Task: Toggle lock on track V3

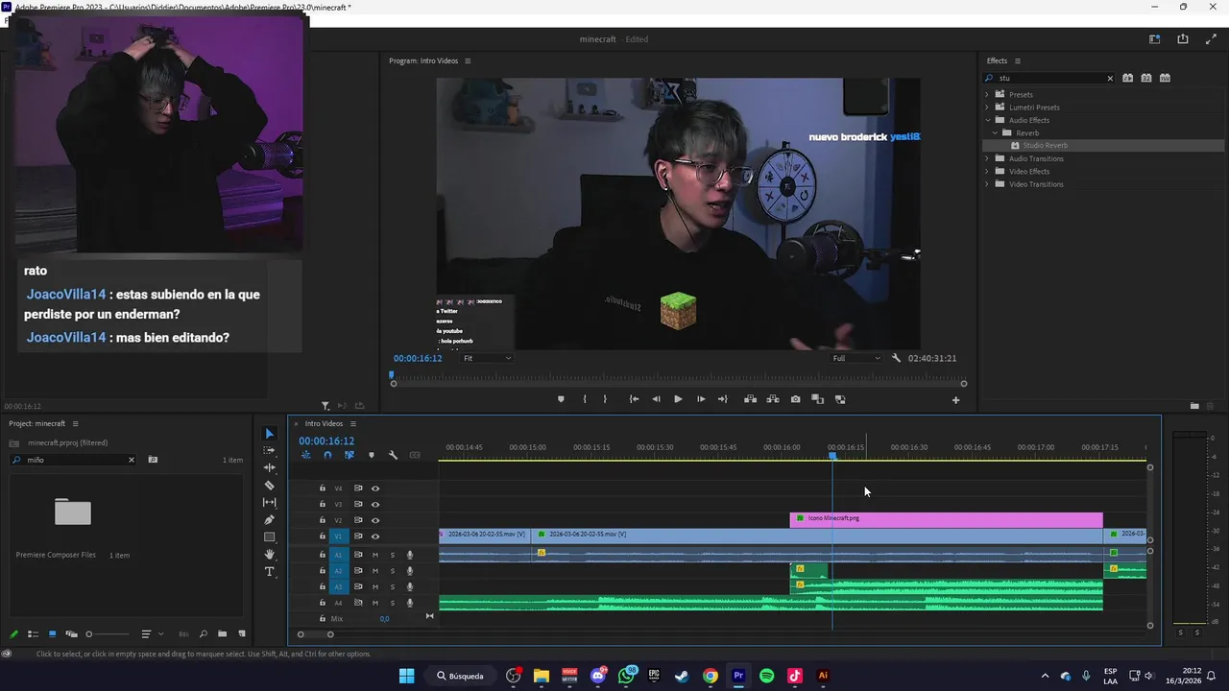Action: 323,504
